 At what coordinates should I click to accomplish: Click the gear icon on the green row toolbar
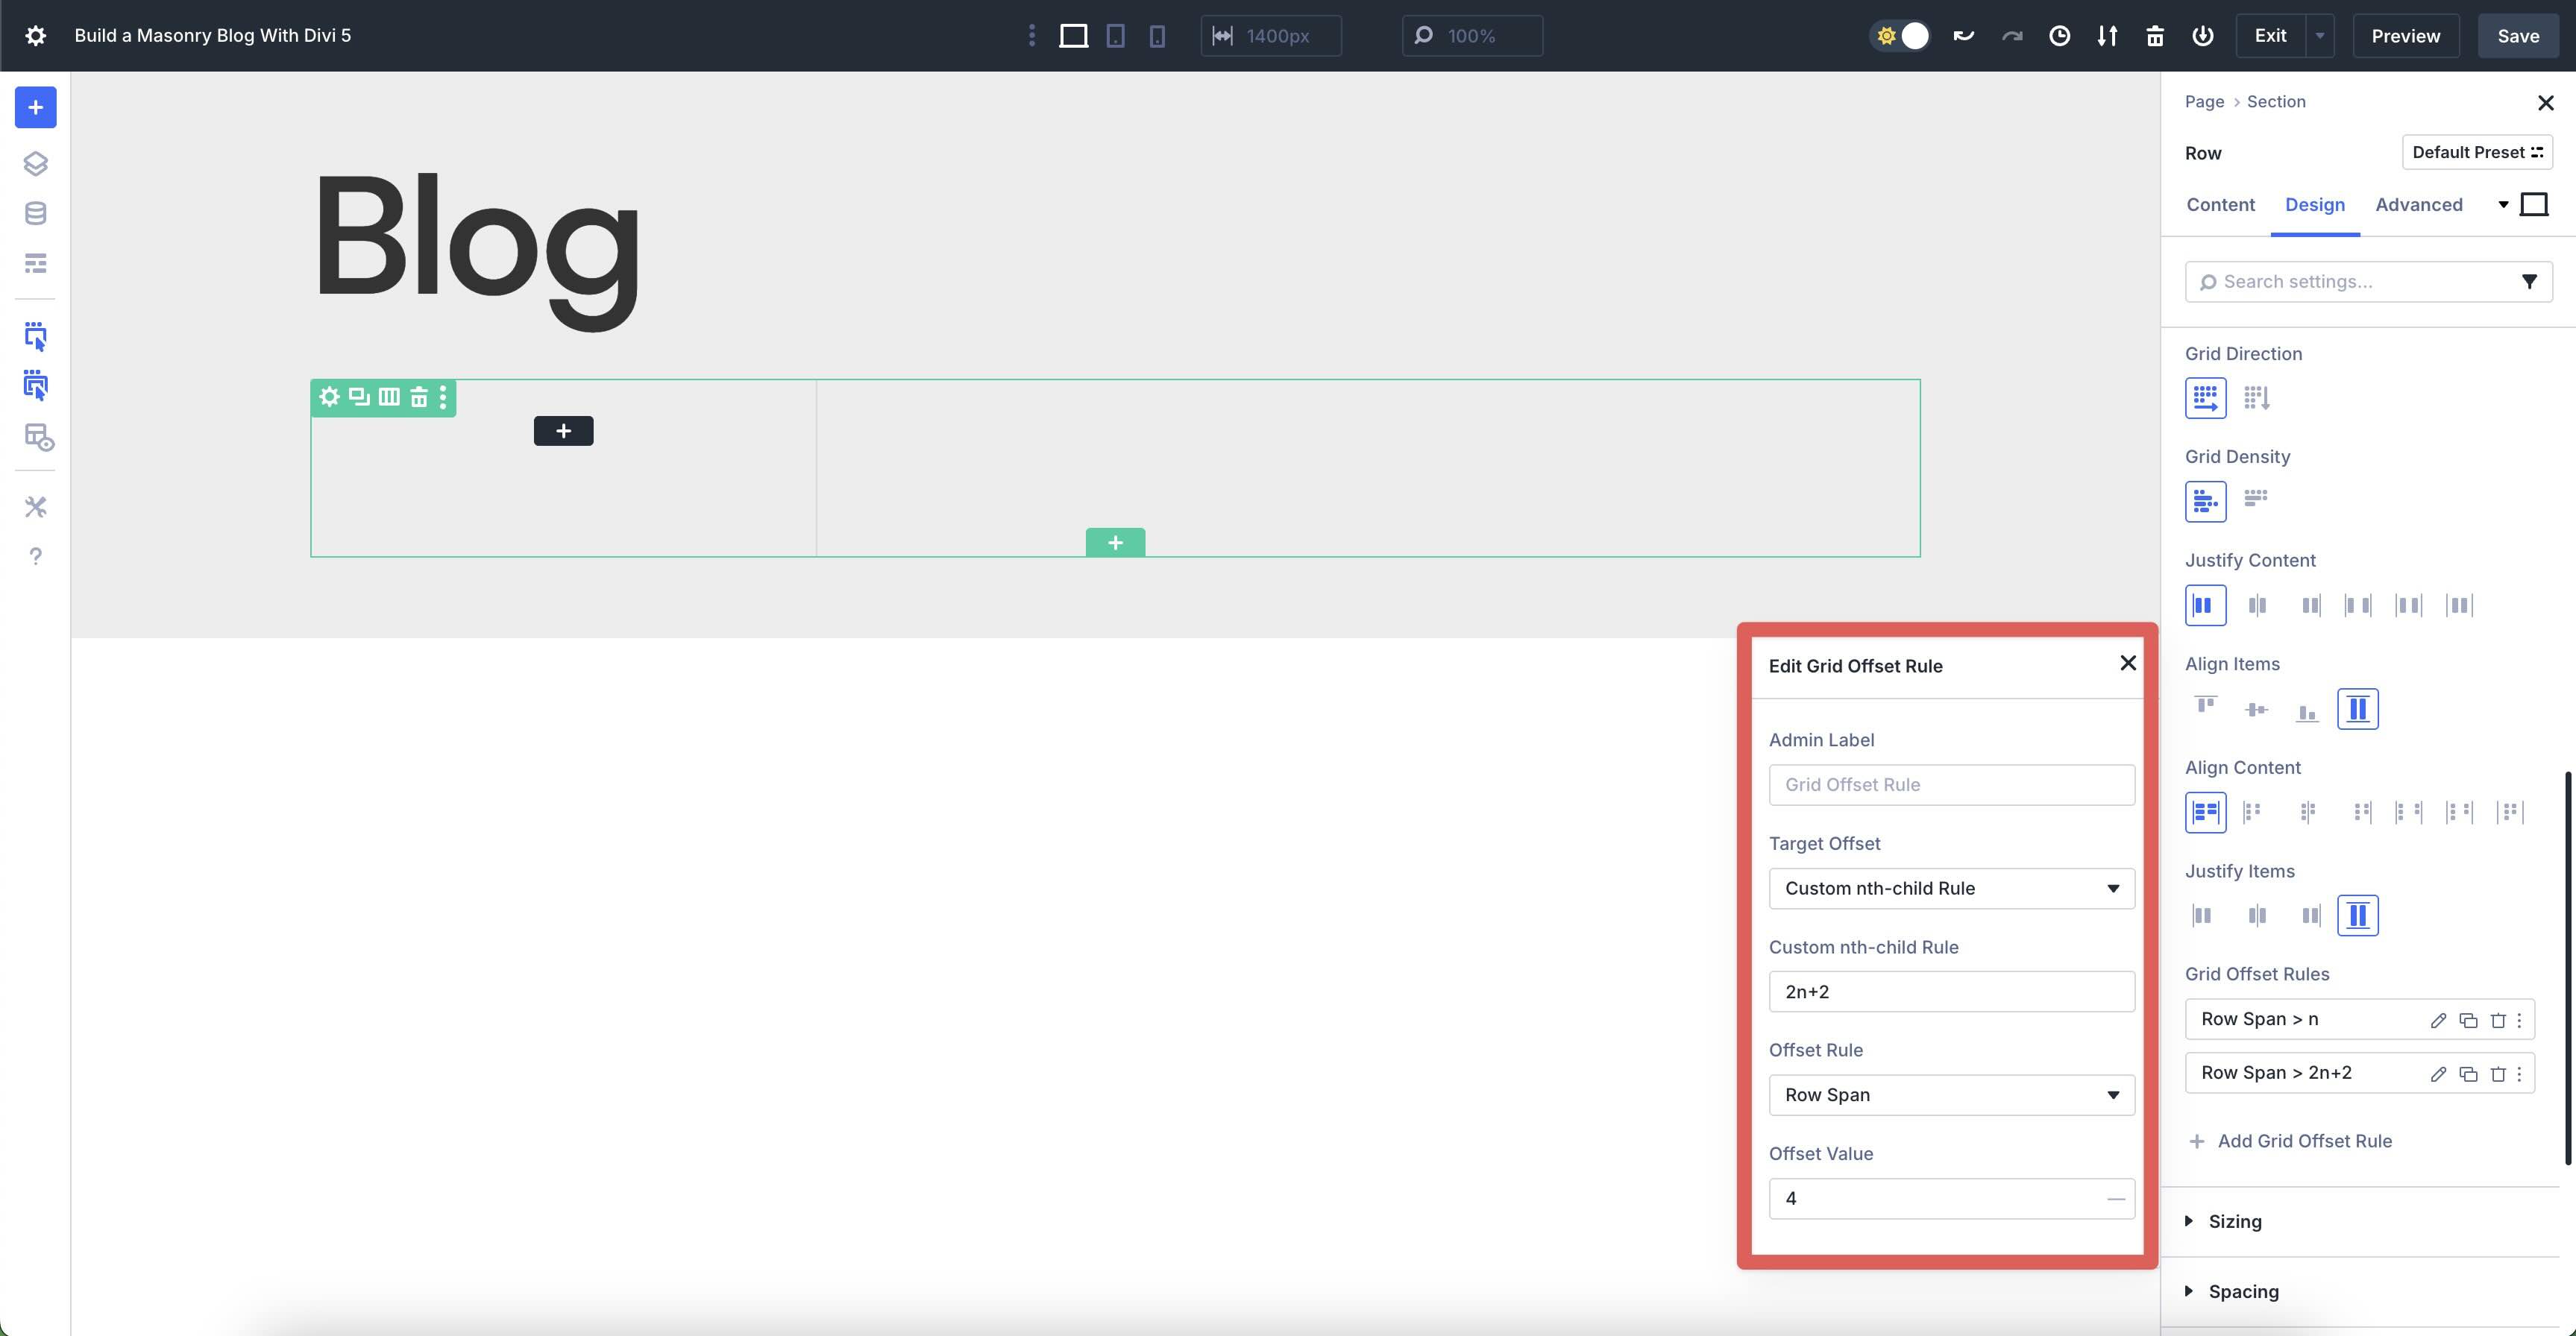[329, 397]
